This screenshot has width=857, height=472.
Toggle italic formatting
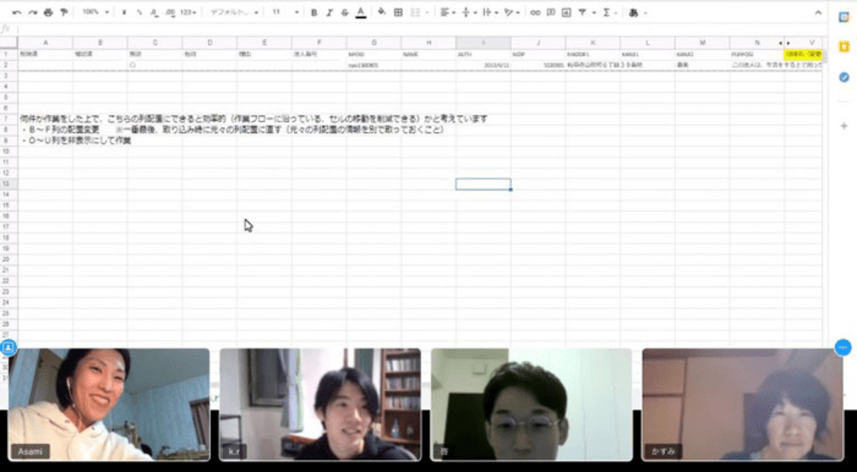pos(330,13)
